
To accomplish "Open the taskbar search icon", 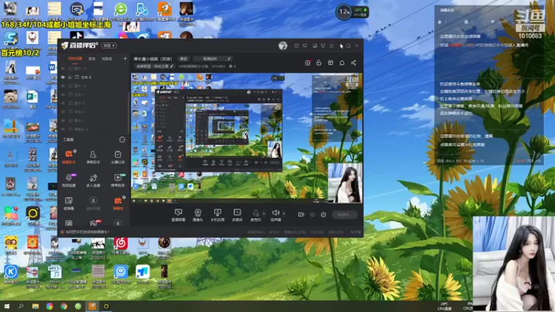I will pos(21,306).
